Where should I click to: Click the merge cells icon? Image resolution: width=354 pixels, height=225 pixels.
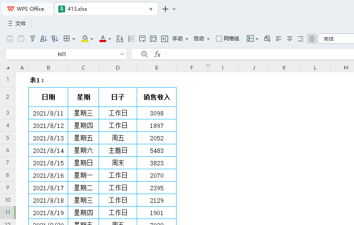(x=153, y=39)
